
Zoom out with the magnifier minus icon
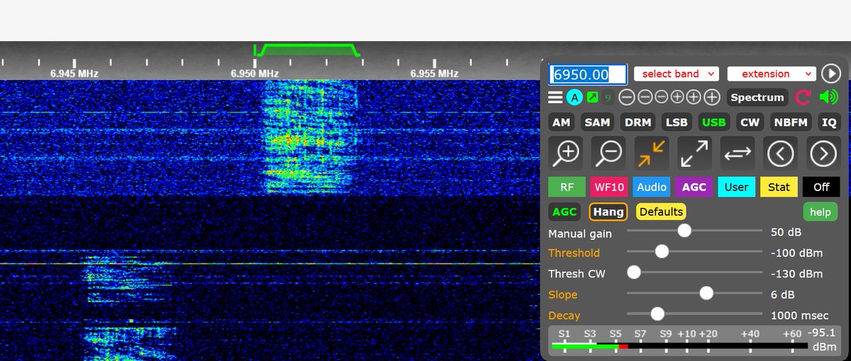(x=608, y=152)
